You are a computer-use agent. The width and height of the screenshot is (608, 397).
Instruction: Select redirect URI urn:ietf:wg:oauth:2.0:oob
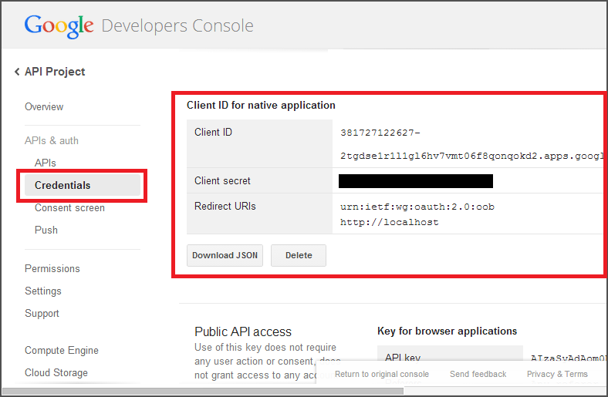pos(417,207)
